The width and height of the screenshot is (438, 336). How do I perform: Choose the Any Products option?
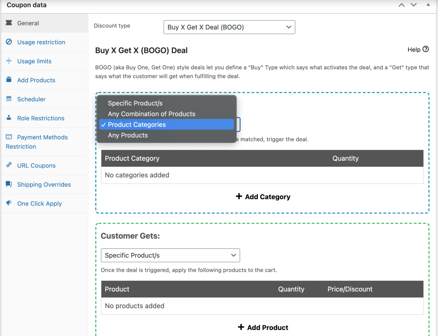pyautogui.click(x=166, y=135)
